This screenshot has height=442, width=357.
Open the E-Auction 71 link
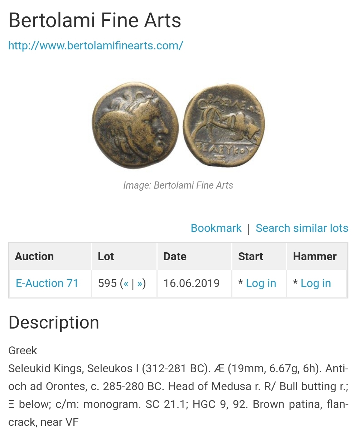pyautogui.click(x=47, y=283)
